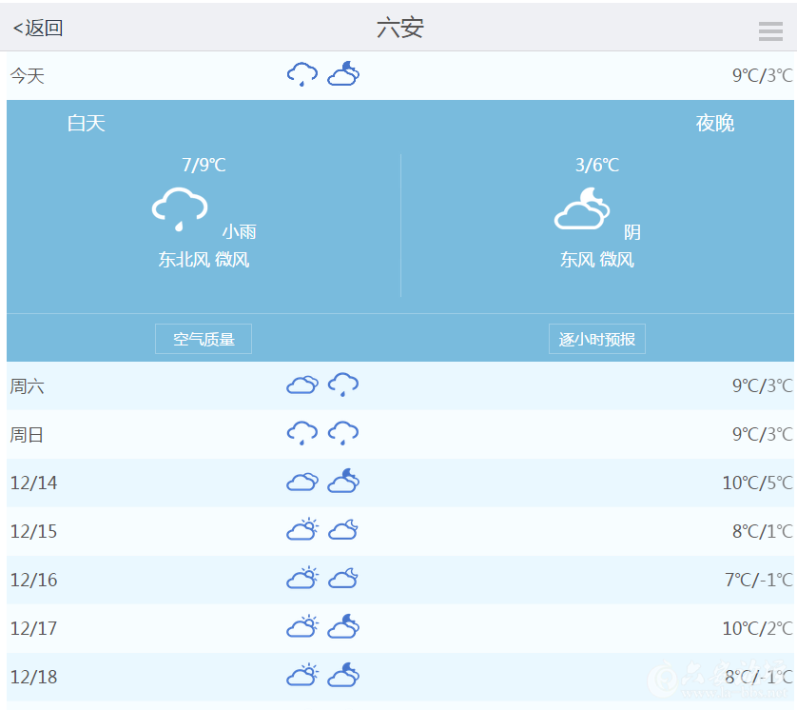Click the 10℃/5℃ temperature on 12/14
This screenshot has width=797, height=710.
[758, 482]
